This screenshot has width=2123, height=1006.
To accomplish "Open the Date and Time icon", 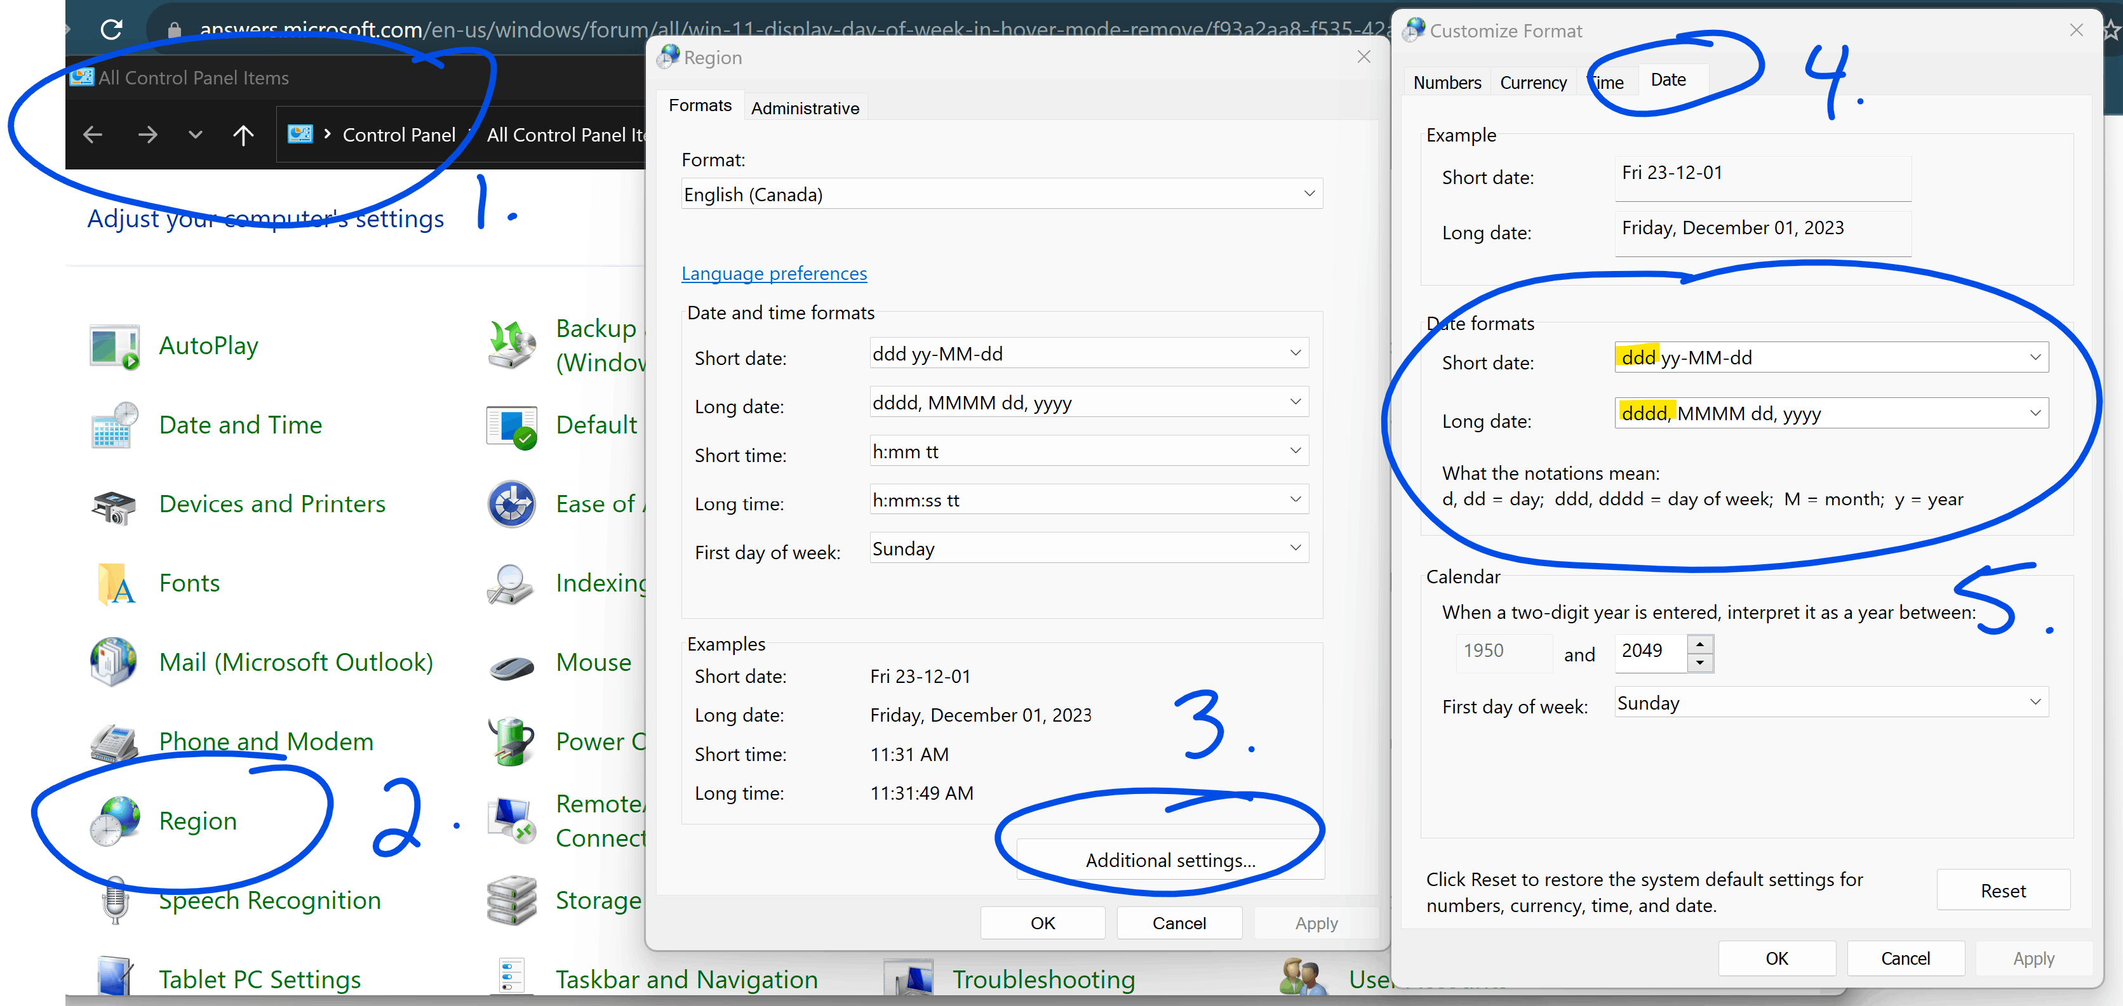I will (x=114, y=425).
